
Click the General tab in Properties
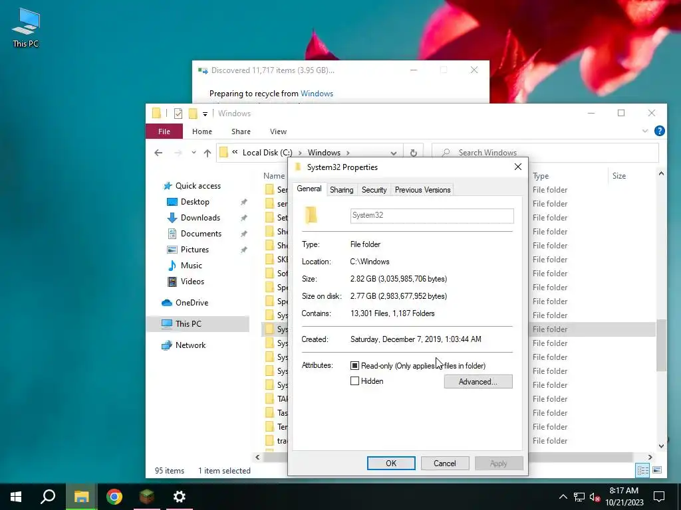click(309, 189)
